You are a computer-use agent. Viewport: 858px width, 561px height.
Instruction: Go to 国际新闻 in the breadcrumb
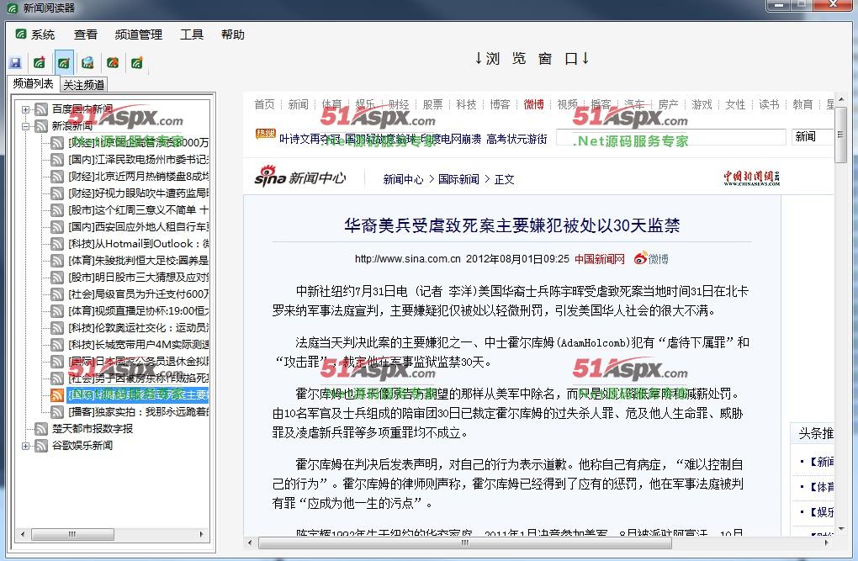tap(458, 179)
